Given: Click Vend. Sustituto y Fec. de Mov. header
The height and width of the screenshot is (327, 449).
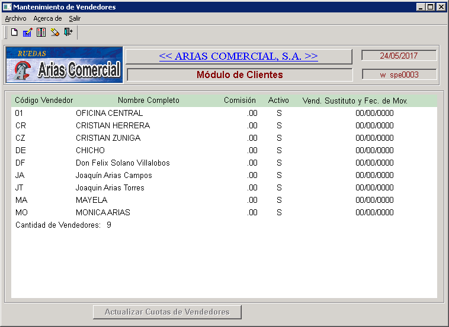Looking at the screenshot, I should (355, 101).
